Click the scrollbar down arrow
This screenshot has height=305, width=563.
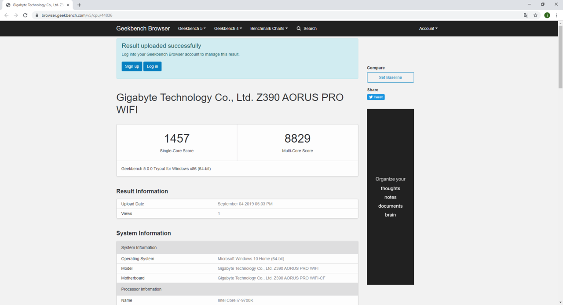point(560,302)
